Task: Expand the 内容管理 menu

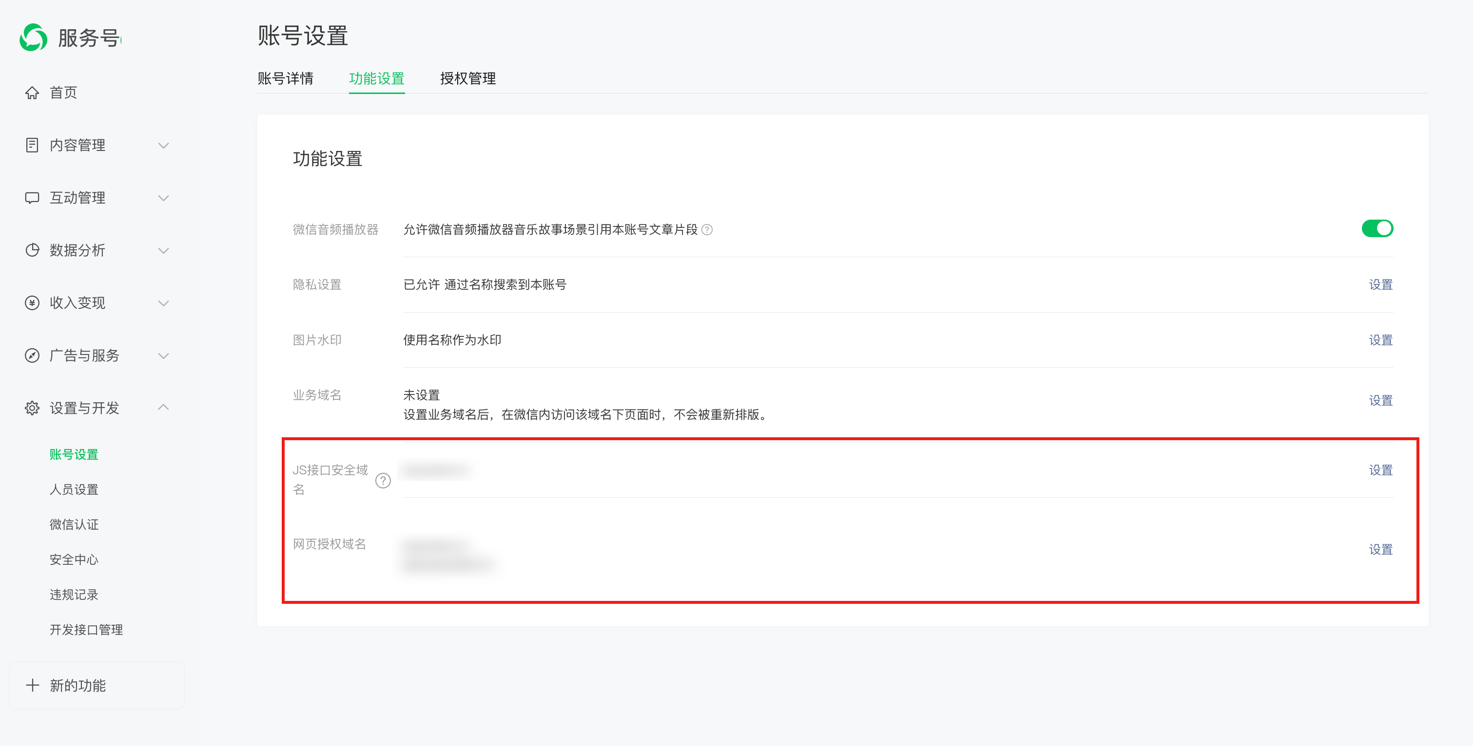Action: 164,146
